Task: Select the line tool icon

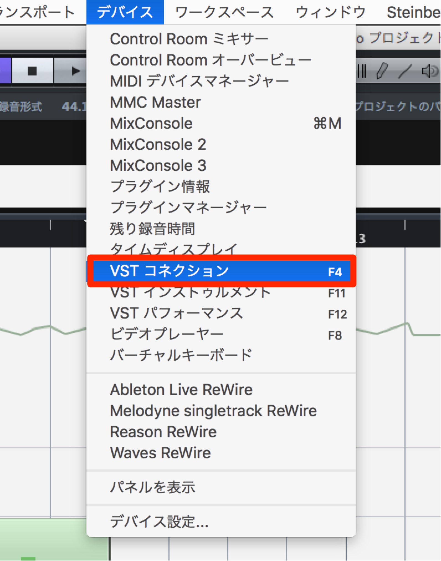Action: pos(405,71)
